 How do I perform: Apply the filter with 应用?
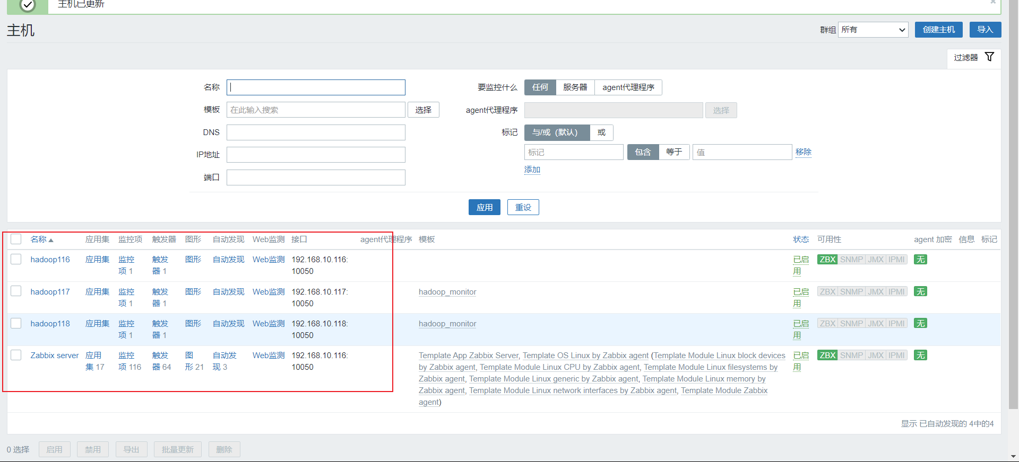pos(484,207)
